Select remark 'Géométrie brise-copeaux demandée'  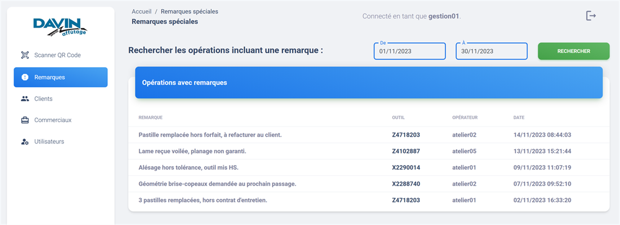(x=218, y=184)
